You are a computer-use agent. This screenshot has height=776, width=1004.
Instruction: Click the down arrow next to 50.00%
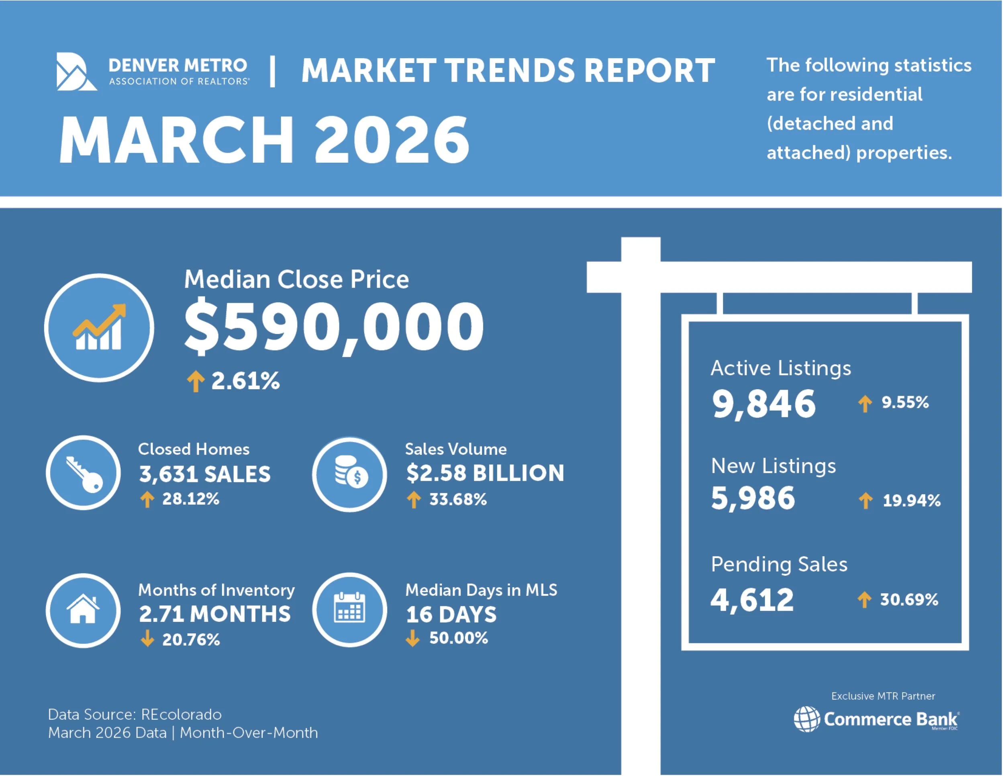pyautogui.click(x=413, y=639)
